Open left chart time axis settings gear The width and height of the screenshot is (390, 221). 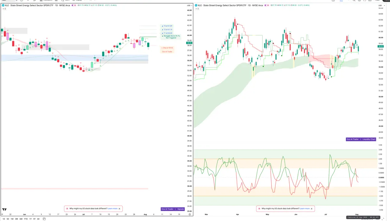(189, 215)
